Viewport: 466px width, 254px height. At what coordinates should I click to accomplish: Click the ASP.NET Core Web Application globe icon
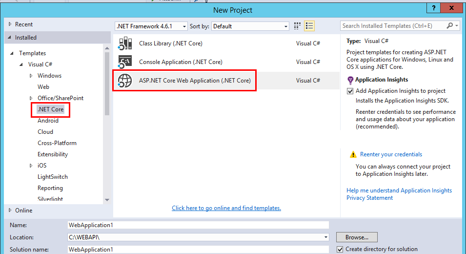tap(125, 80)
